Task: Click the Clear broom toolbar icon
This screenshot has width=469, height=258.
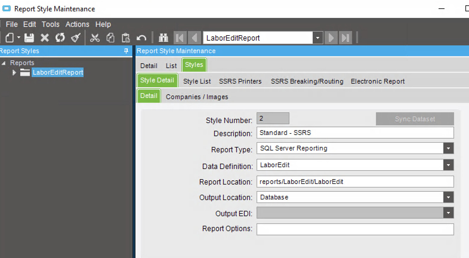Action: pos(76,38)
